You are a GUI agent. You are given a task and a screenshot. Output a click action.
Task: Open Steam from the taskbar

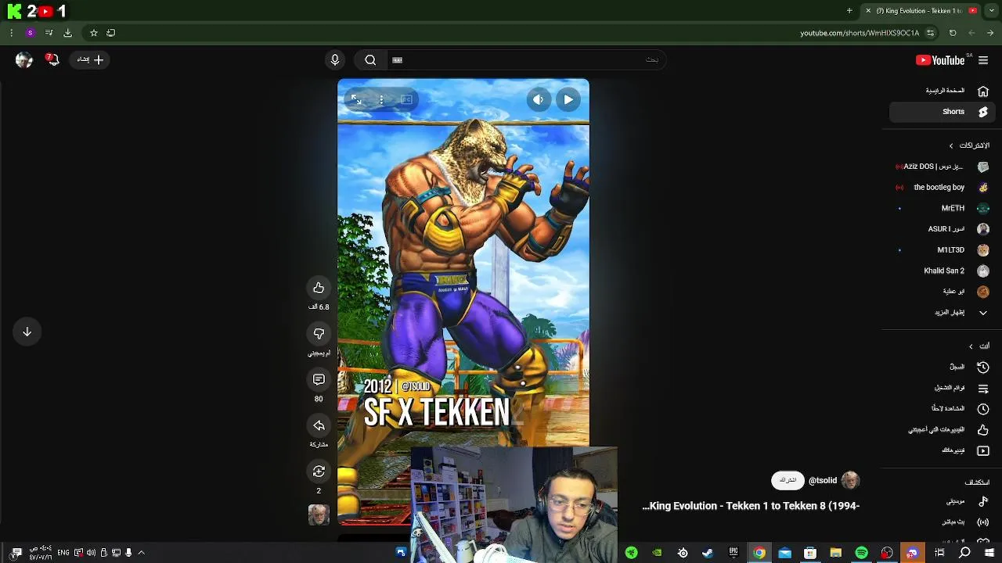coord(708,553)
